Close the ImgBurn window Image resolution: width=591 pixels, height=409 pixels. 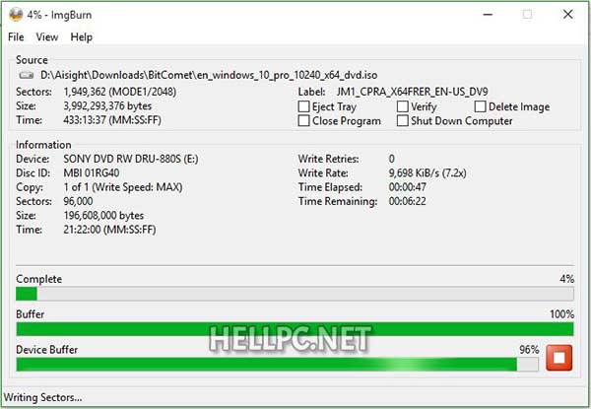(568, 15)
